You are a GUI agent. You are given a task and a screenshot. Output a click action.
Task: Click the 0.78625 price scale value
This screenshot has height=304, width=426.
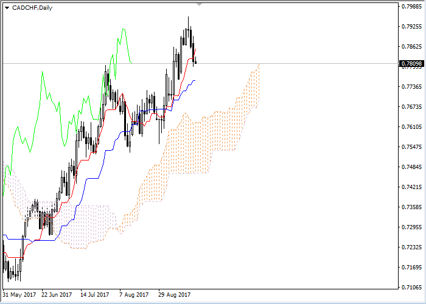click(x=412, y=46)
